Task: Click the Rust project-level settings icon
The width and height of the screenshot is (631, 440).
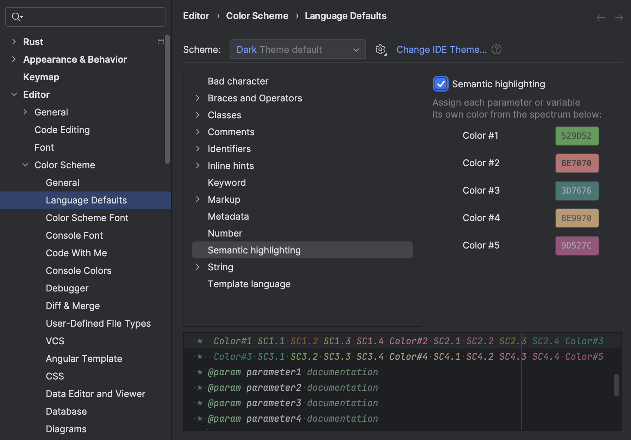Action: pos(161,42)
